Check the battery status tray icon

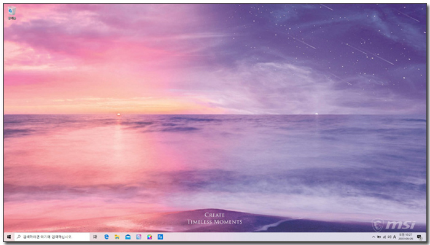379,237
